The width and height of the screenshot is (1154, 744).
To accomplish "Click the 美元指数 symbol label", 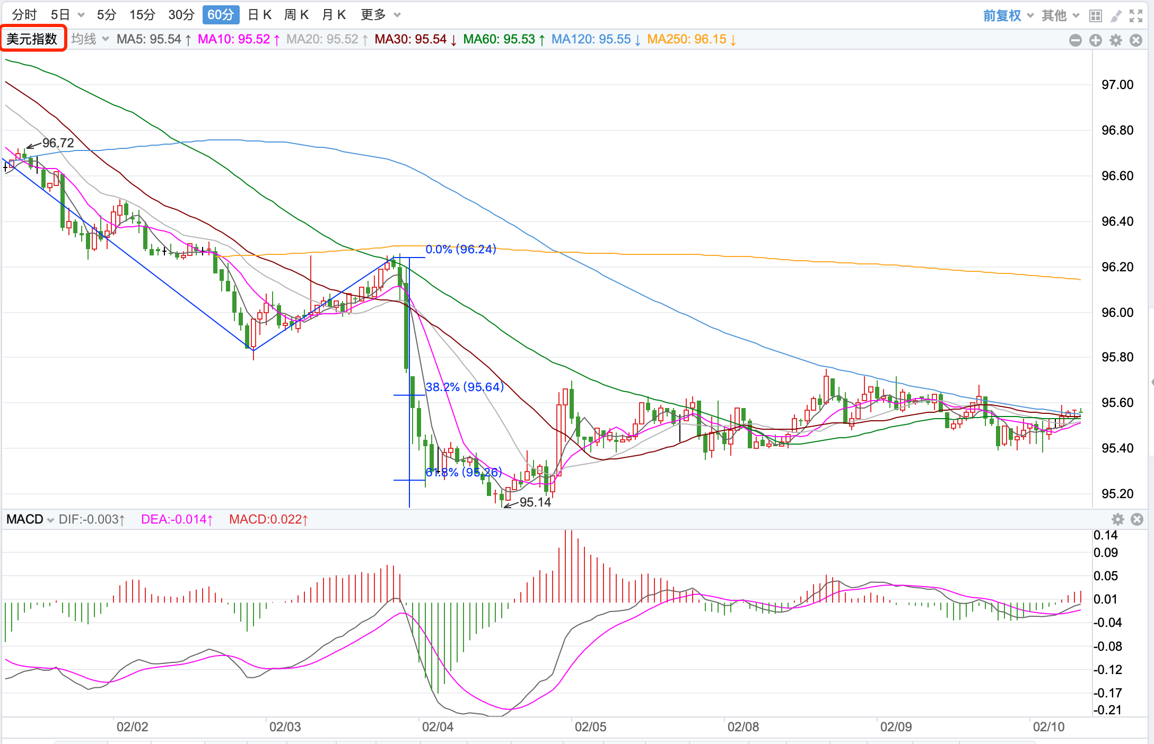I will [32, 39].
